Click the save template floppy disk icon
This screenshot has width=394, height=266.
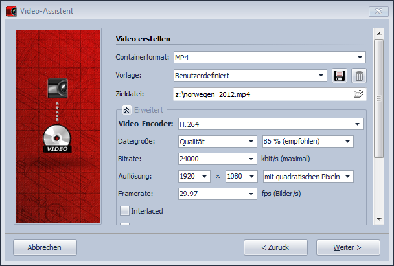click(x=339, y=76)
